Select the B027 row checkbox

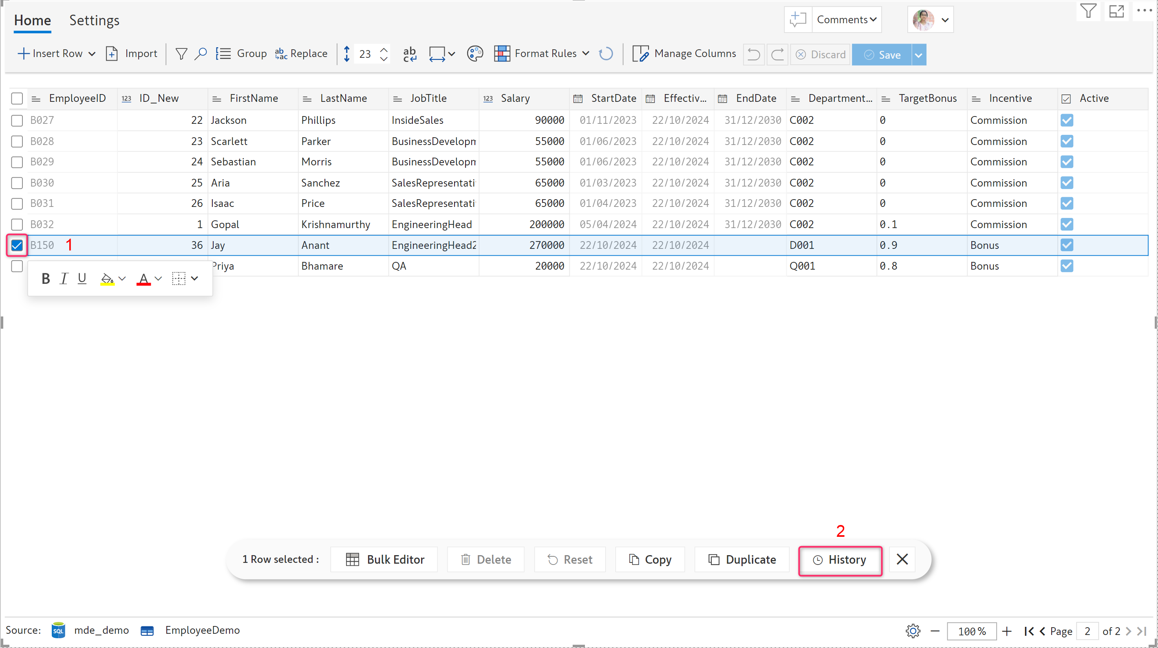tap(17, 120)
